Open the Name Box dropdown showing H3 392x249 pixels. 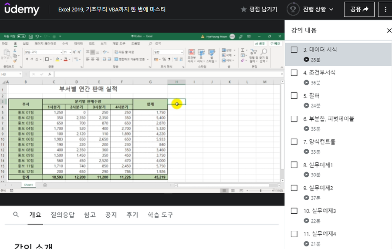pos(20,74)
